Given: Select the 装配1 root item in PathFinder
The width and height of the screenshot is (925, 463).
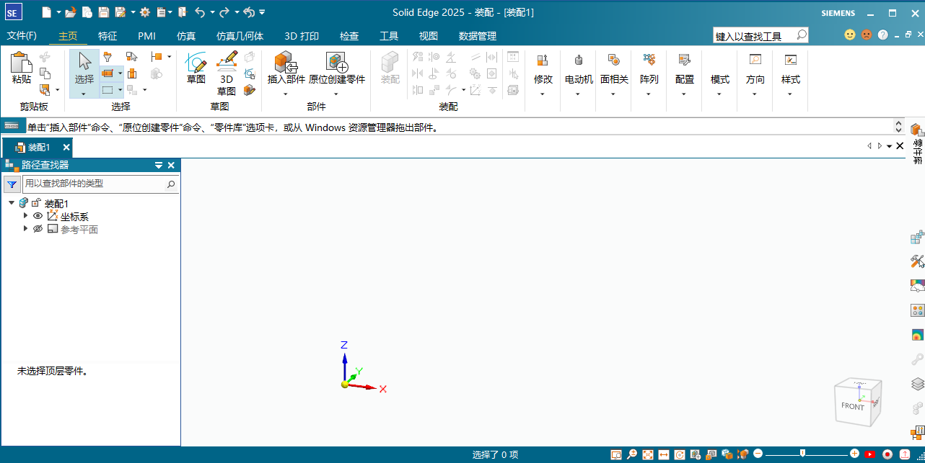Looking at the screenshot, I should tap(56, 204).
